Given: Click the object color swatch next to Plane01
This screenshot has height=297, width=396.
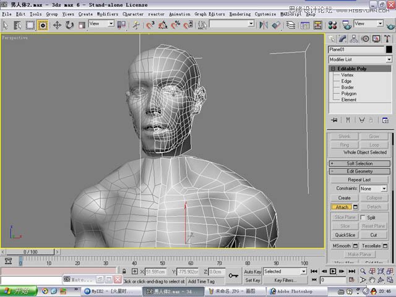Looking at the screenshot, I should tap(389, 49).
